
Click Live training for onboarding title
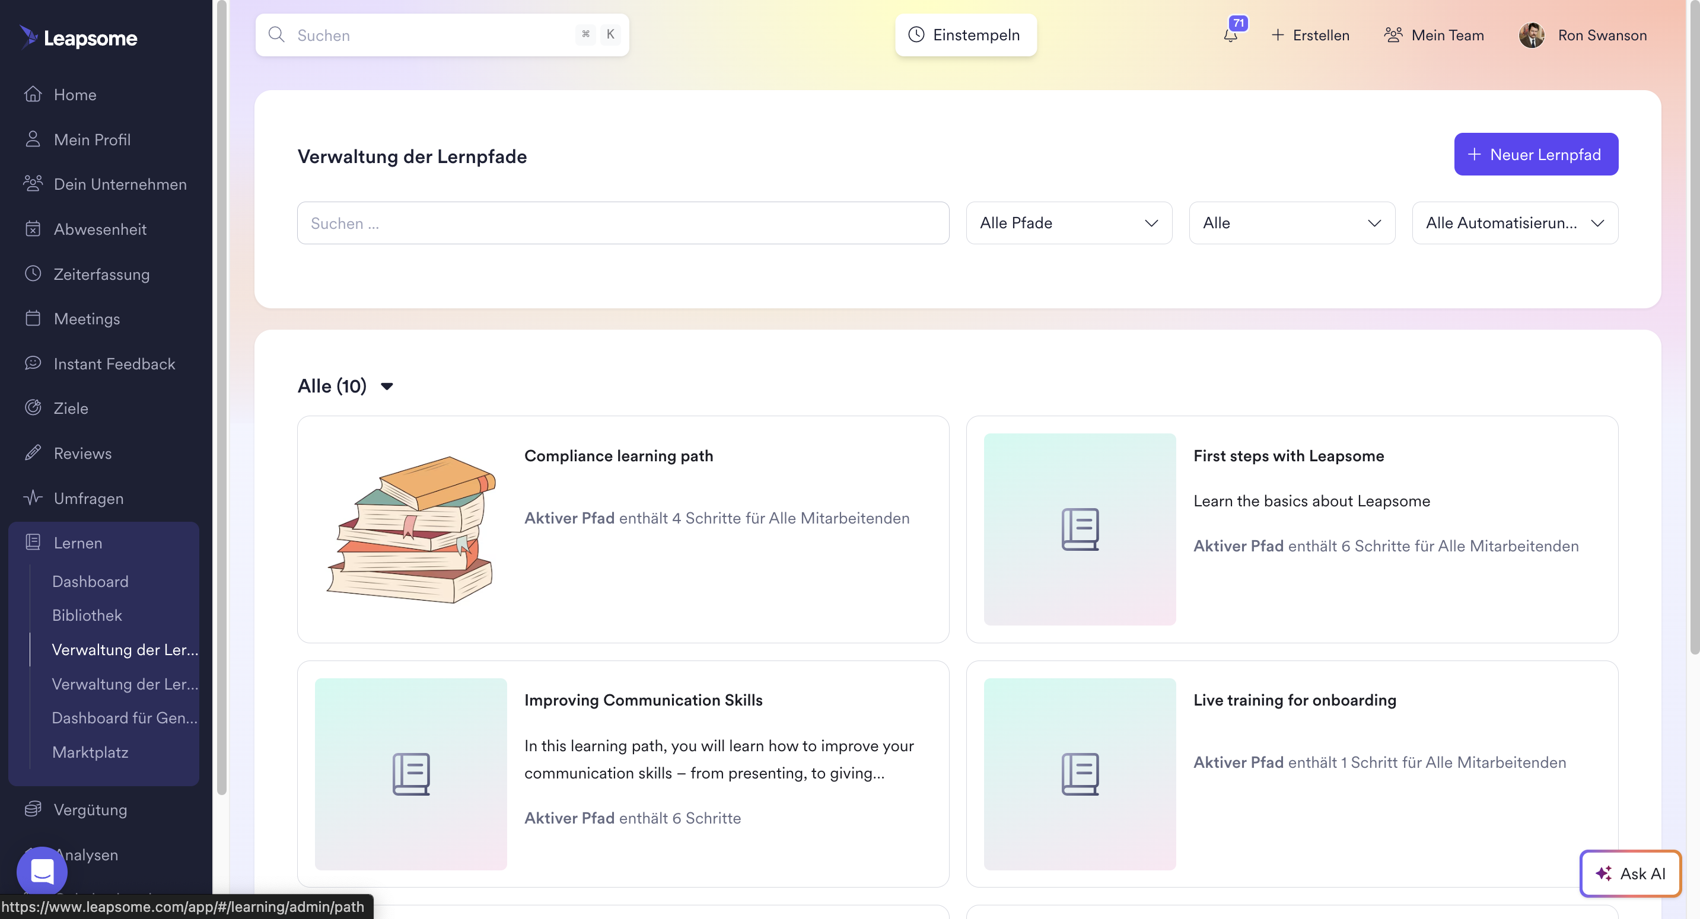coord(1294,700)
